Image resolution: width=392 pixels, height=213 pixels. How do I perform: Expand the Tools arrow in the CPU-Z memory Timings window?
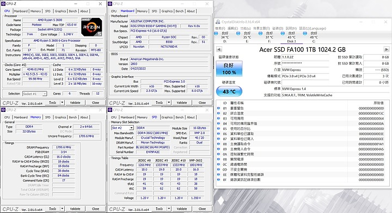coord(62,209)
